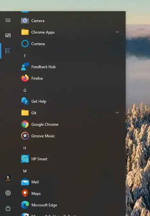Jump via the F letter header
Viewport: 150px width, 216px height.
click(25, 56)
